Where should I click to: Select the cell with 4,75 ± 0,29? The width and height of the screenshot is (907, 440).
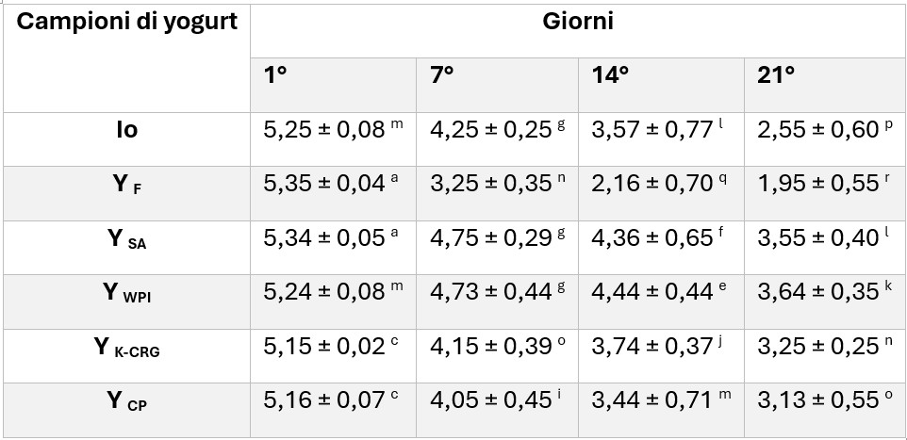point(497,248)
